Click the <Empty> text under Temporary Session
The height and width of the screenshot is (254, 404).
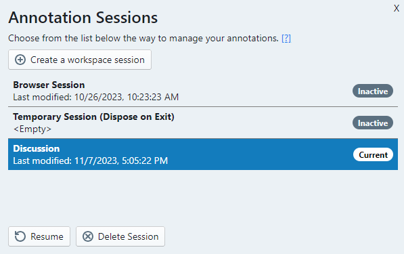tap(32, 129)
